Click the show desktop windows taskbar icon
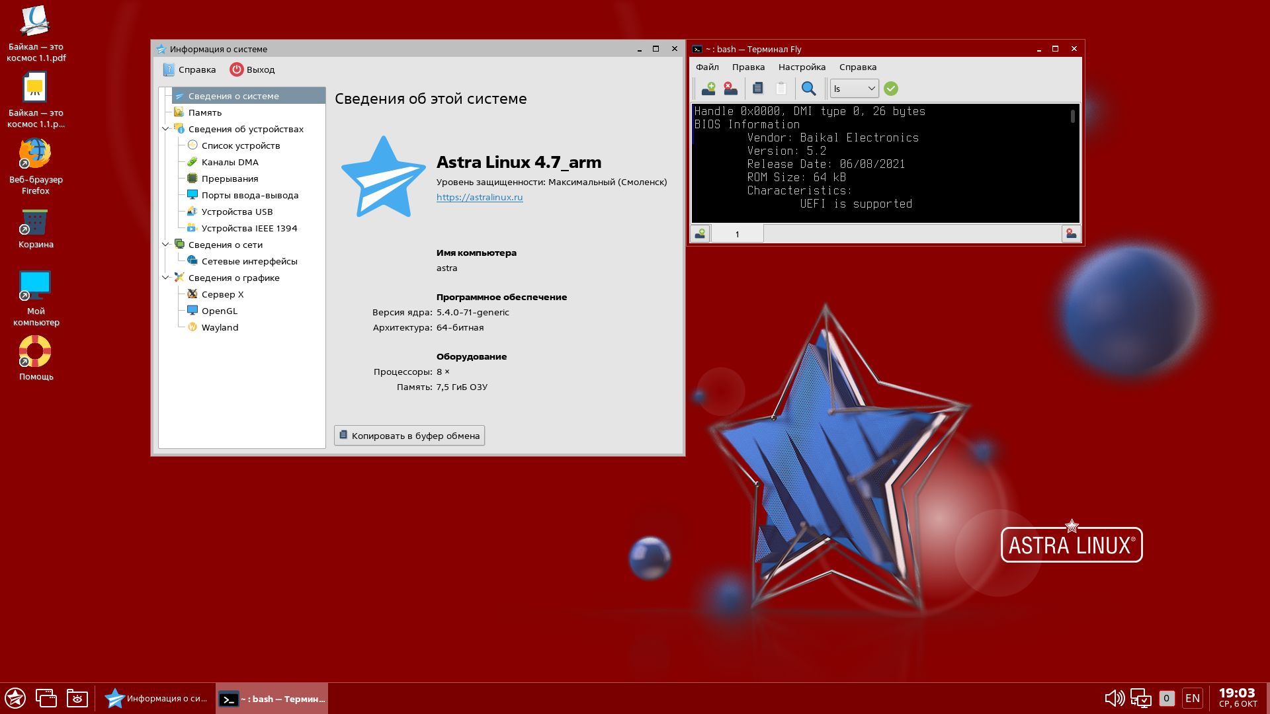The image size is (1270, 714). 46,698
